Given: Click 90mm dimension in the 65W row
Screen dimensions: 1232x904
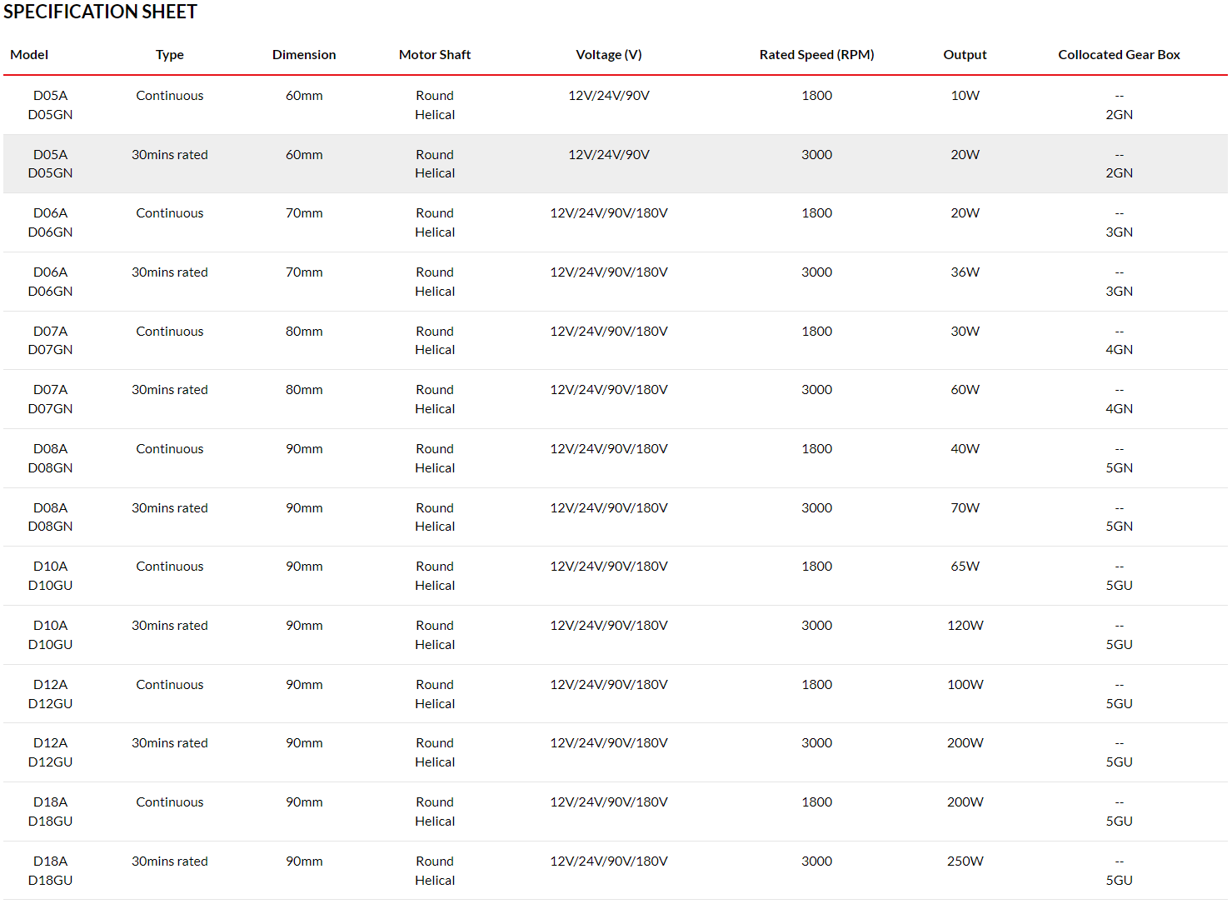Looking at the screenshot, I should (304, 566).
